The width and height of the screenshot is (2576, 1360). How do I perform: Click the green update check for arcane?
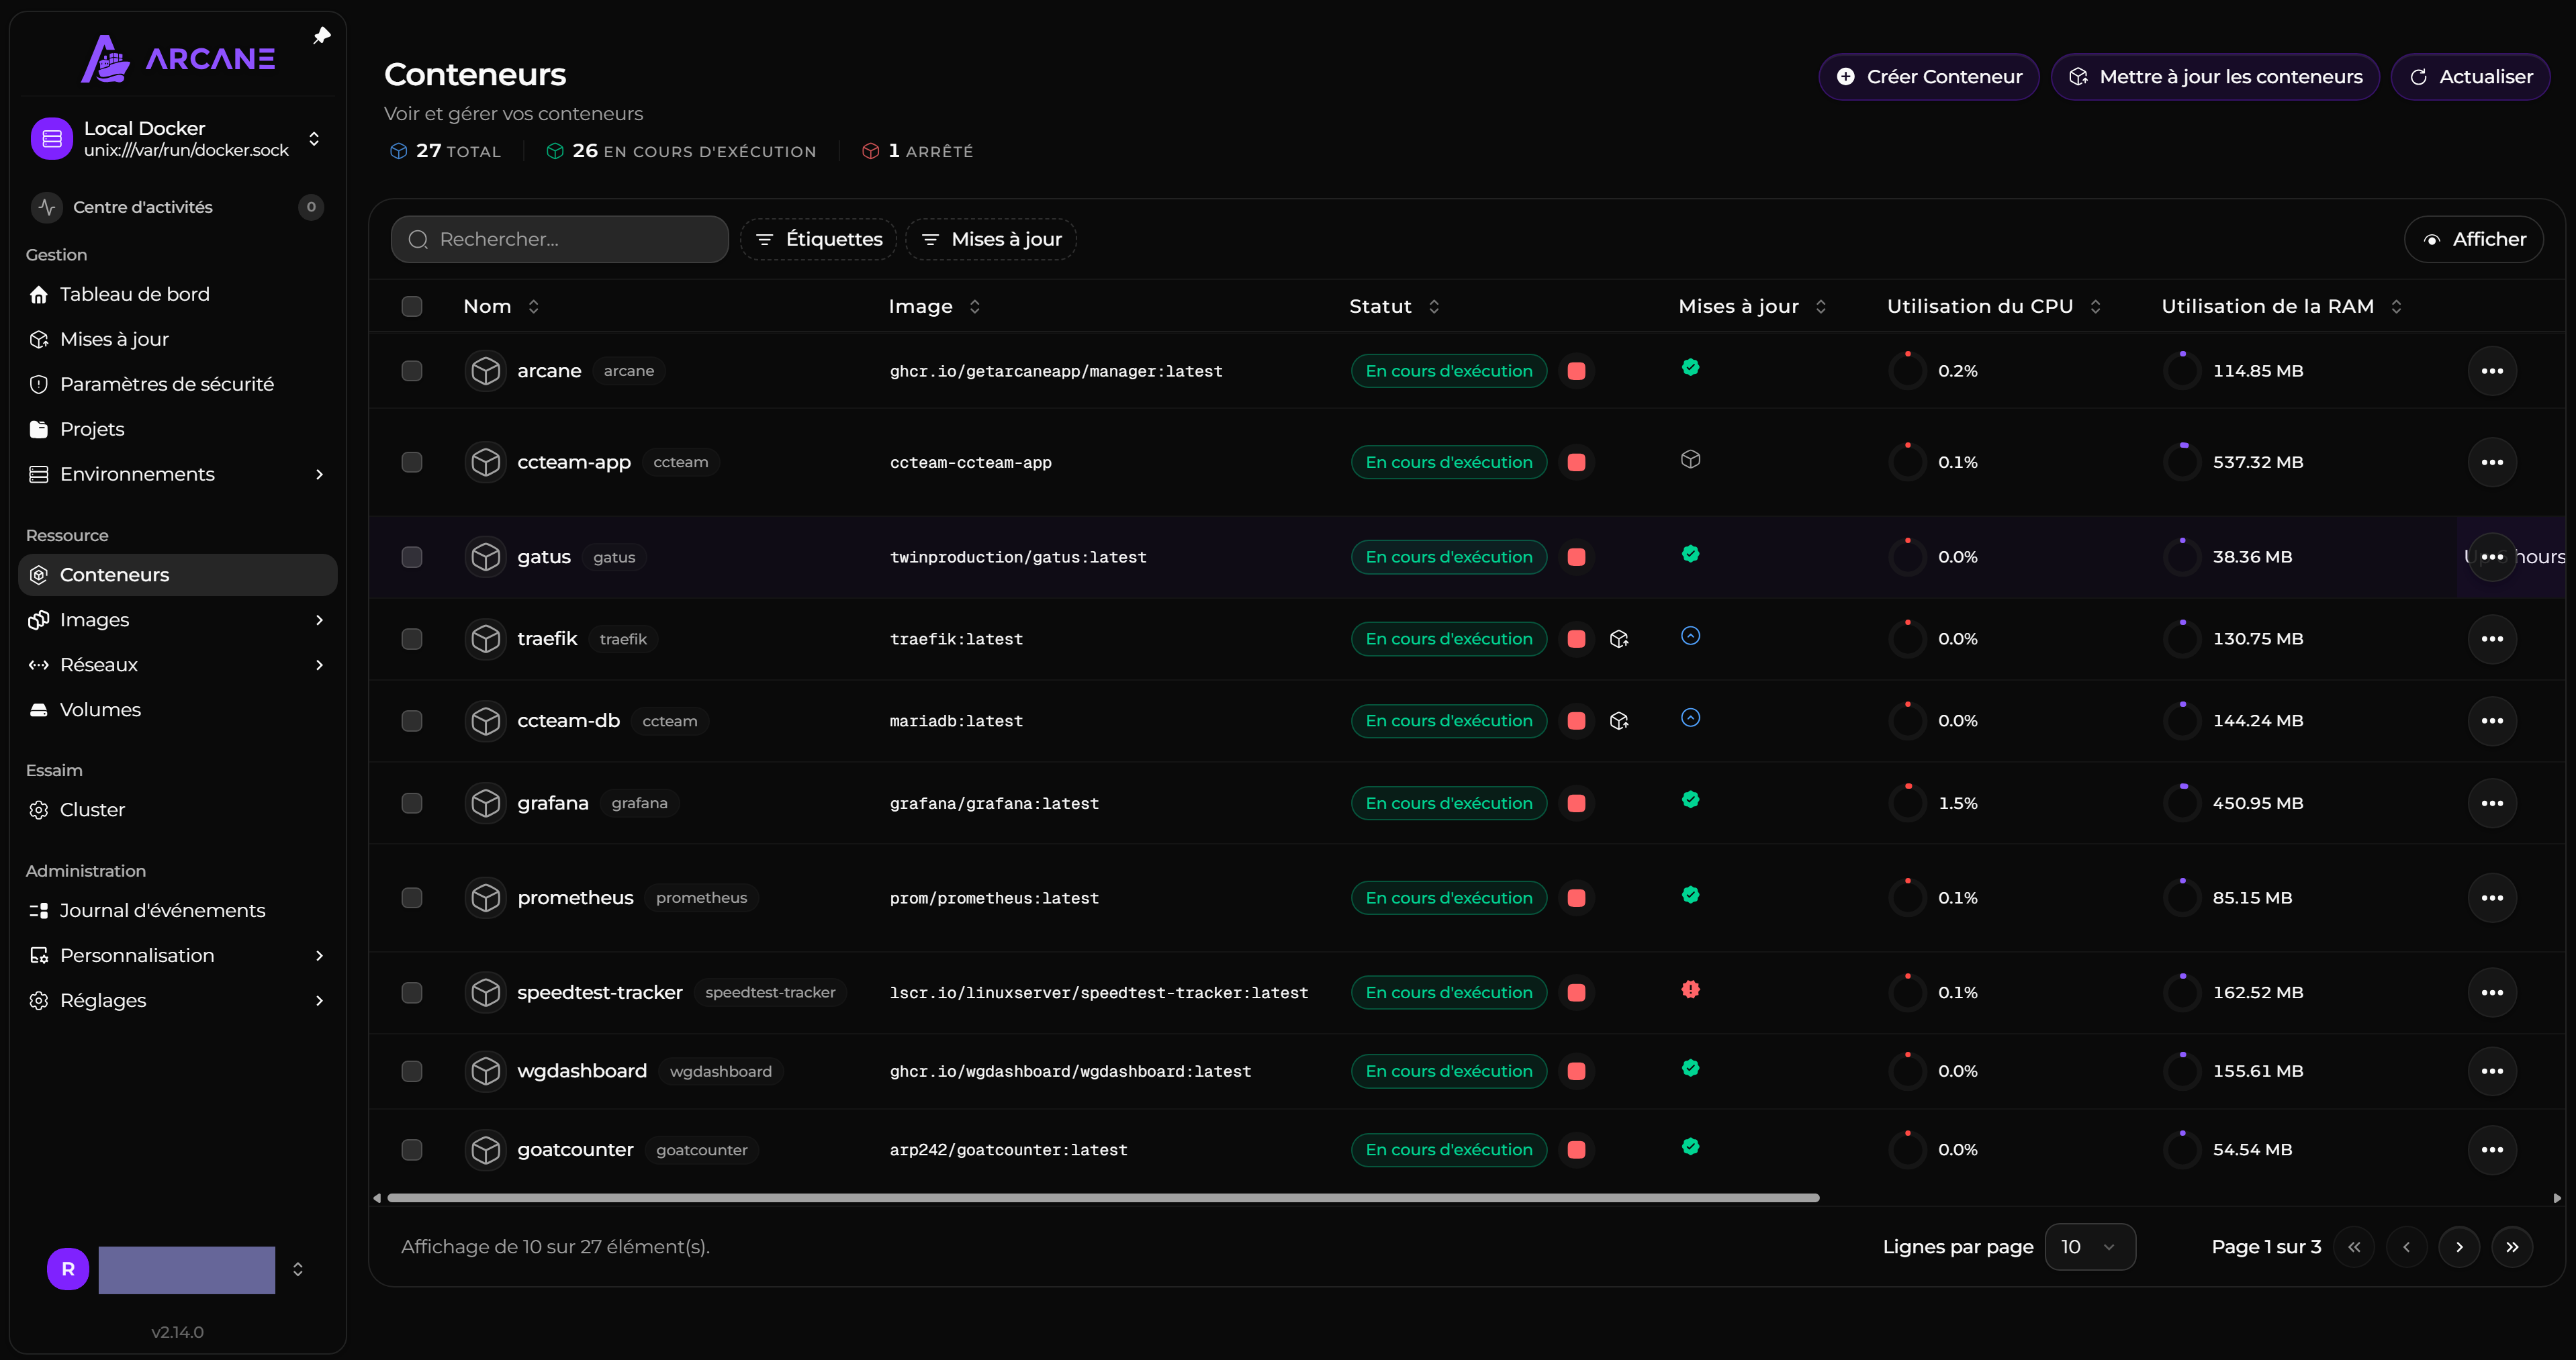point(1690,367)
